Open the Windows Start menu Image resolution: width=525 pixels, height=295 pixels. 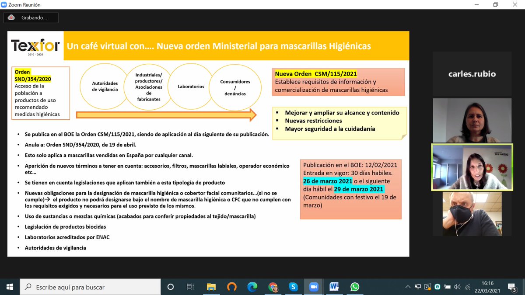click(x=10, y=287)
